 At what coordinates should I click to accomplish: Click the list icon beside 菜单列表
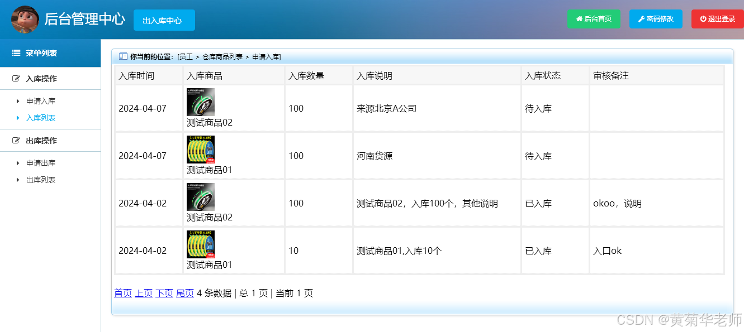tap(15, 52)
